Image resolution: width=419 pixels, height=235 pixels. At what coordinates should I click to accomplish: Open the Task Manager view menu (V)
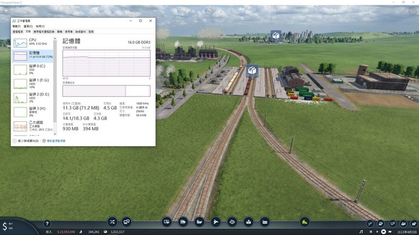[x=40, y=26]
